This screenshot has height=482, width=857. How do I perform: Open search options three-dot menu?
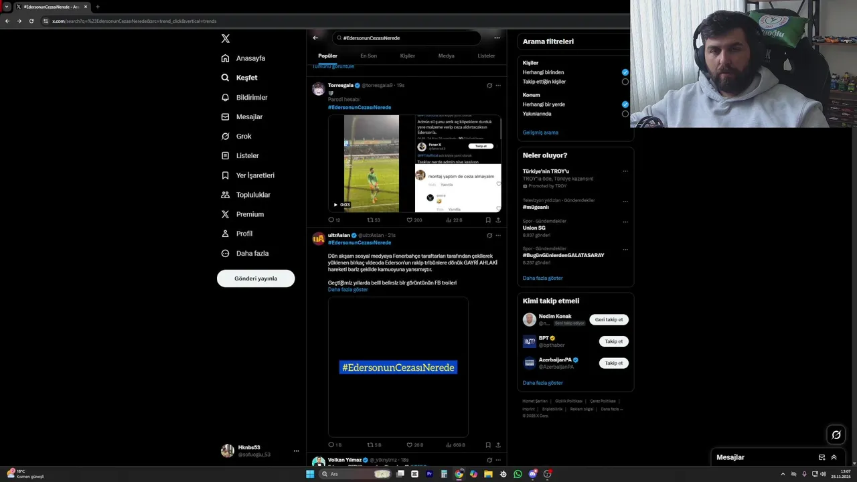(x=497, y=38)
